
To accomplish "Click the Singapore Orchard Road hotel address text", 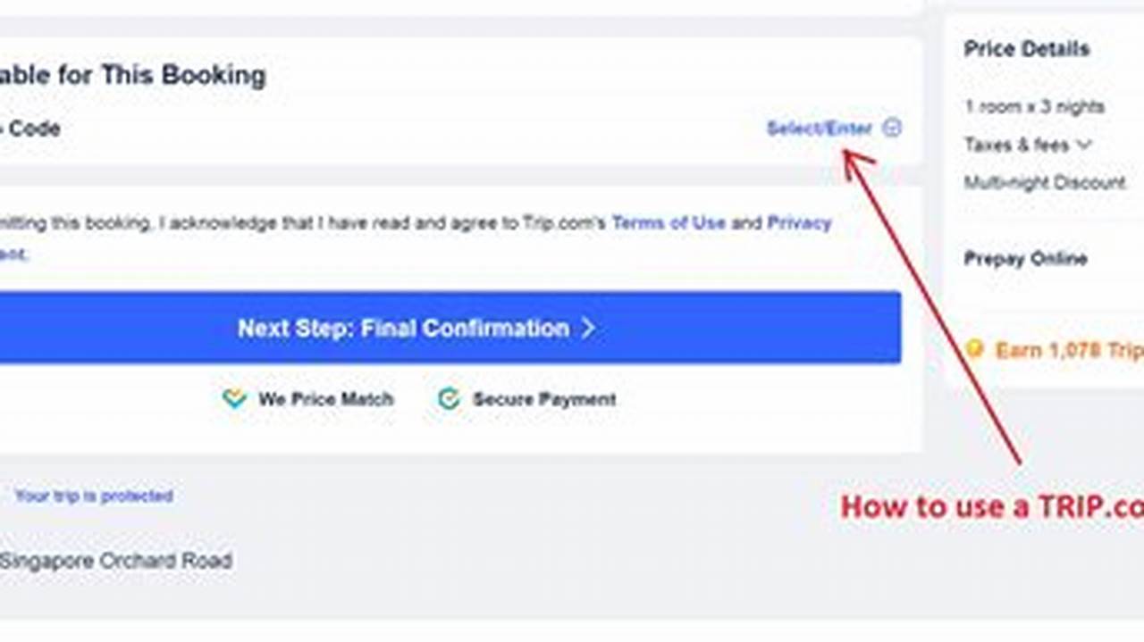I will click(116, 561).
